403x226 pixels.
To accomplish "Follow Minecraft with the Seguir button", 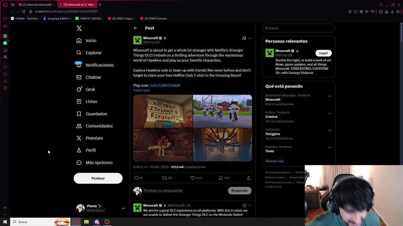I will (323, 53).
